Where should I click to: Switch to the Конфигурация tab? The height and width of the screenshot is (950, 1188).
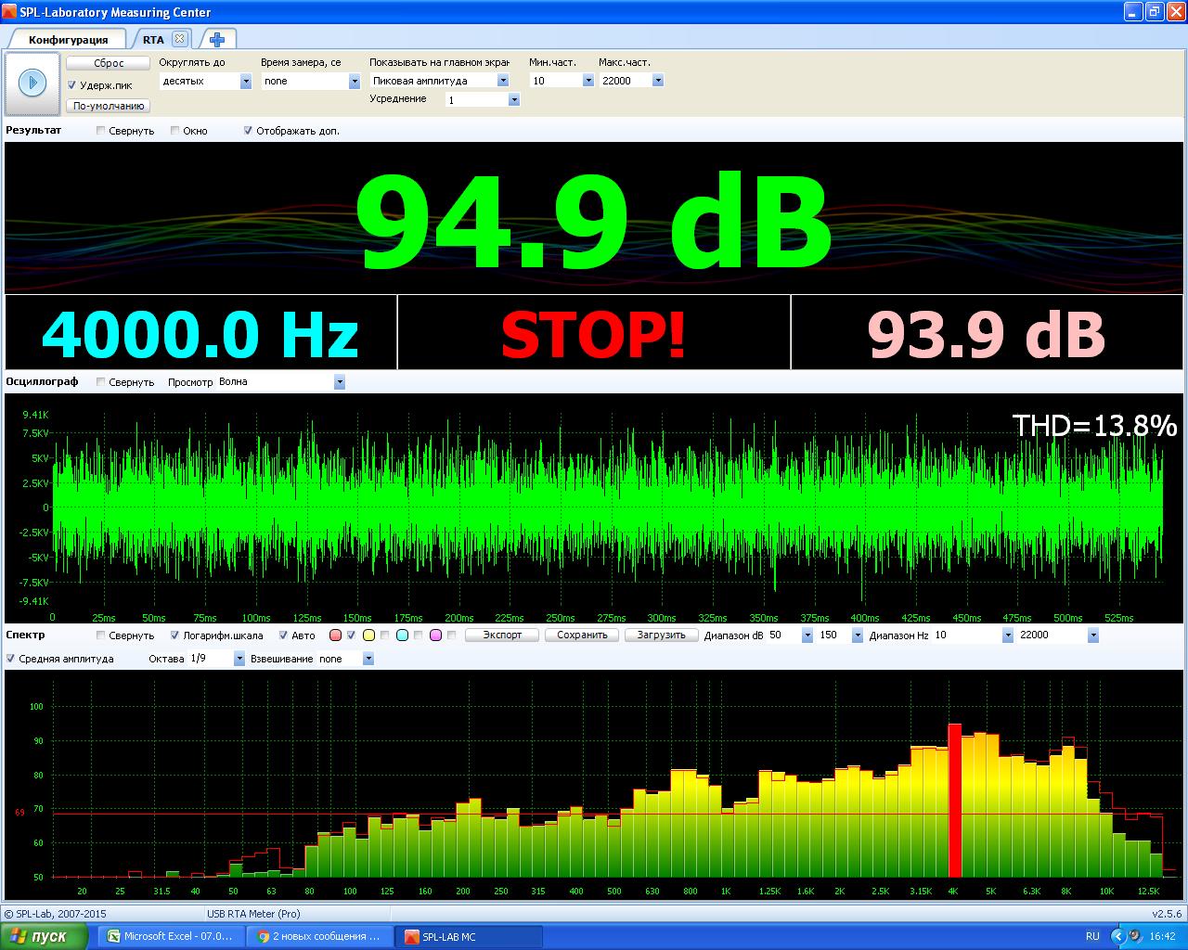(x=68, y=40)
